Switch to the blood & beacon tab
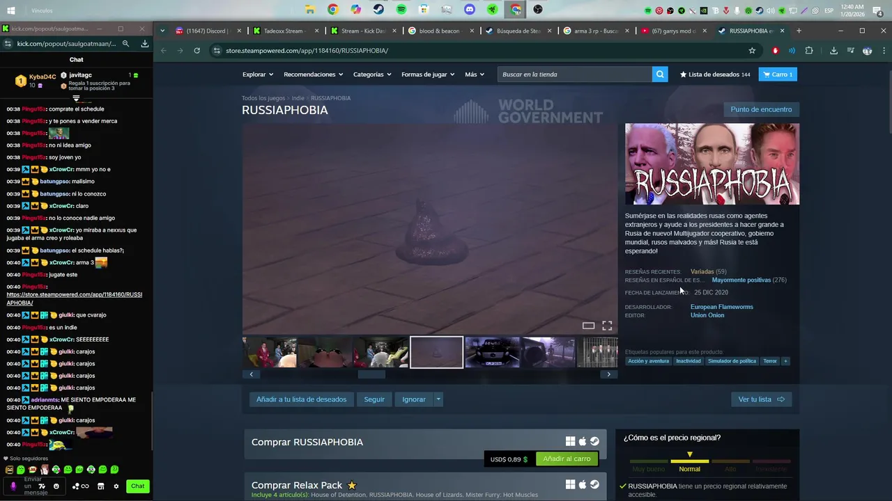 442,31
